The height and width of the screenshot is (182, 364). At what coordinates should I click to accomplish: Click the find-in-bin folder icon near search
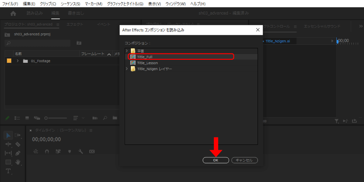(x=79, y=43)
